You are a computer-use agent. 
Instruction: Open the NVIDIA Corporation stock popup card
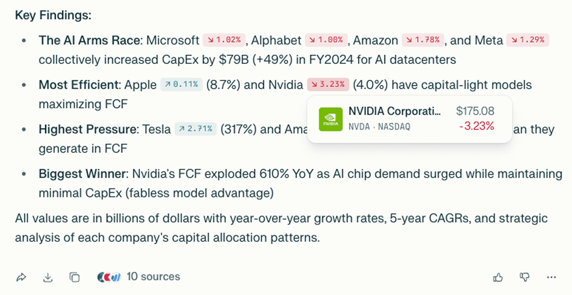point(410,119)
